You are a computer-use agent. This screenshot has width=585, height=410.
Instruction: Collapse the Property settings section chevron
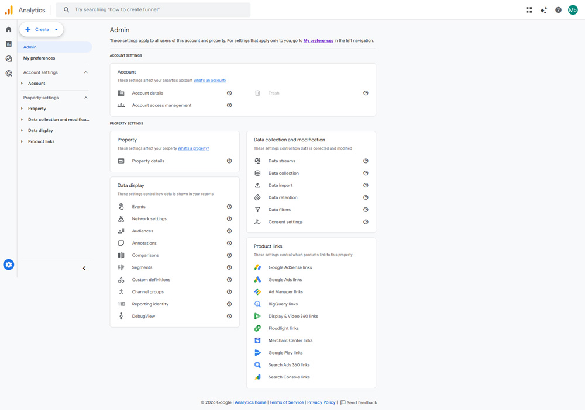(86, 98)
